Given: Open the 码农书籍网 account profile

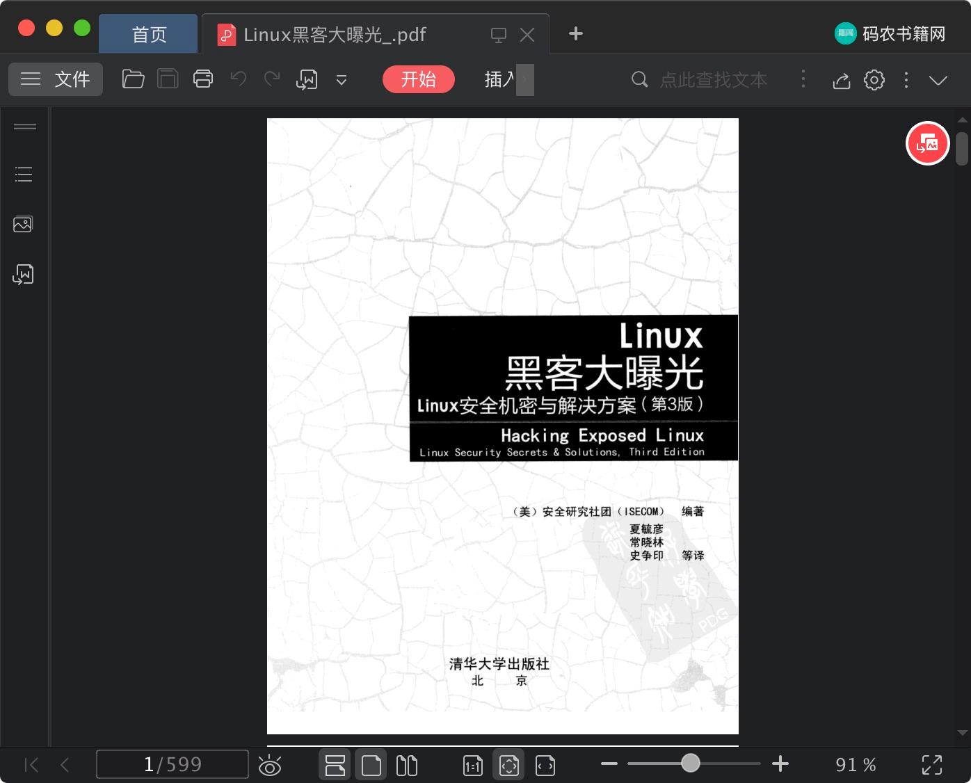Looking at the screenshot, I should tap(890, 33).
